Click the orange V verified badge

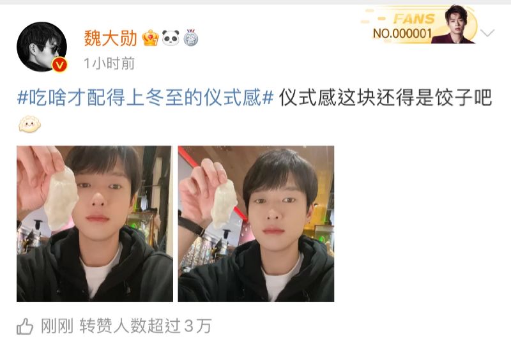pos(59,64)
